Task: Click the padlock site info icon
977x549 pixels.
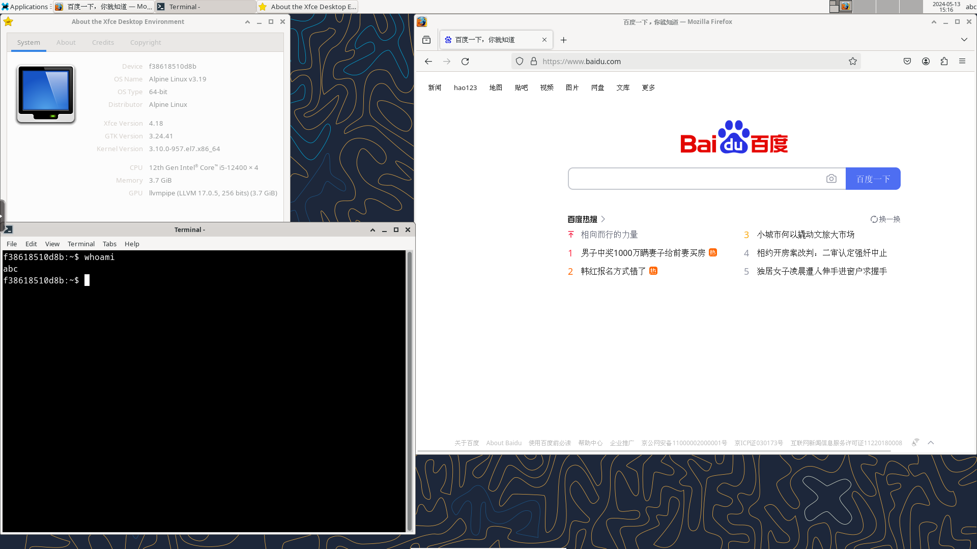Action: pos(534,61)
